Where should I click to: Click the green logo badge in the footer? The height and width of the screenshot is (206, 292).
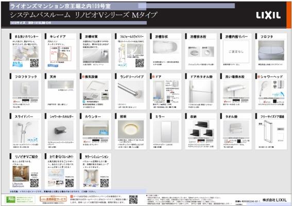pyautogui.click(x=11, y=199)
